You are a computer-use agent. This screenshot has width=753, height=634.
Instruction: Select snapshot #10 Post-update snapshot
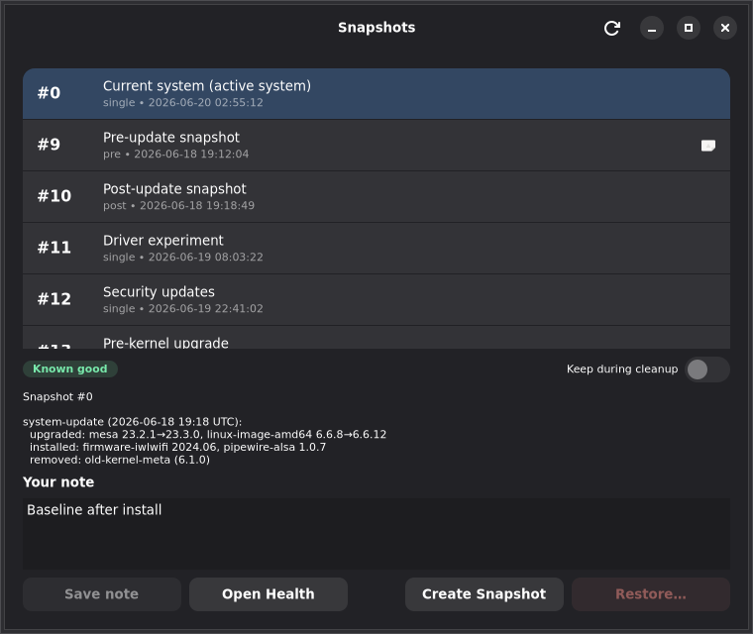click(x=376, y=197)
